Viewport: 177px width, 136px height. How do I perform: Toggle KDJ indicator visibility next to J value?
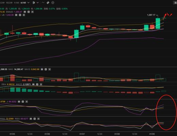point(19,102)
